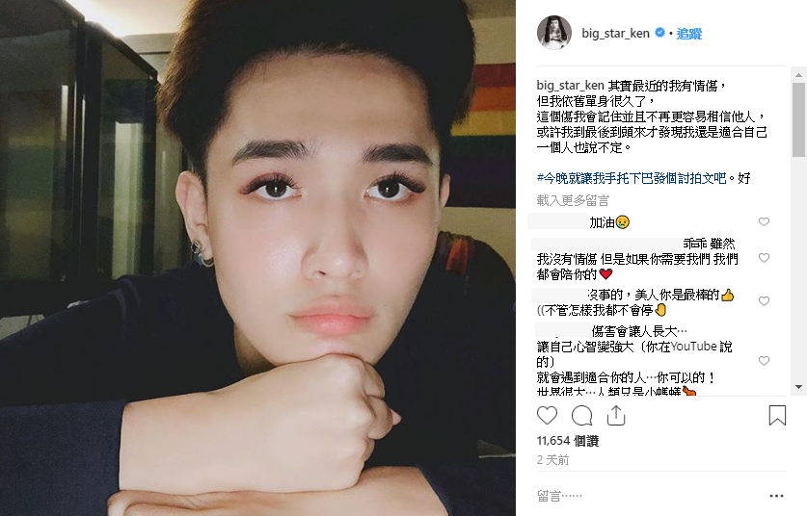The image size is (807, 516).
Task: Like the 傷害會讓人長大 comment heart
Action: point(764,361)
